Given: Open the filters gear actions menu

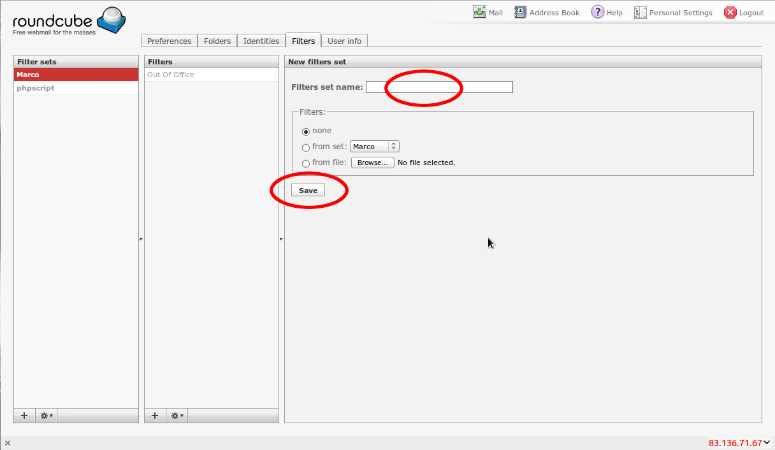Looking at the screenshot, I should 177,416.
